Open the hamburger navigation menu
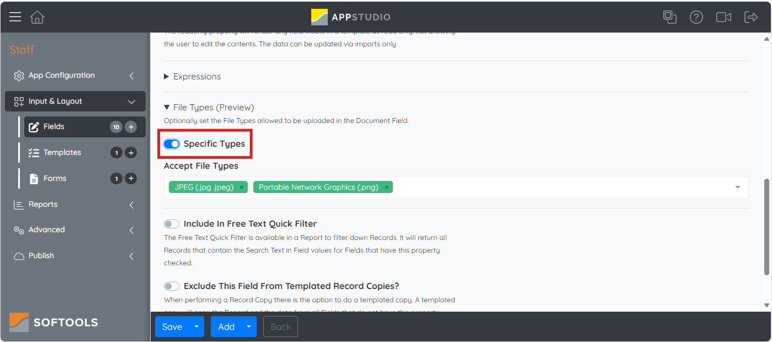This screenshot has height=342, width=772. click(x=15, y=16)
